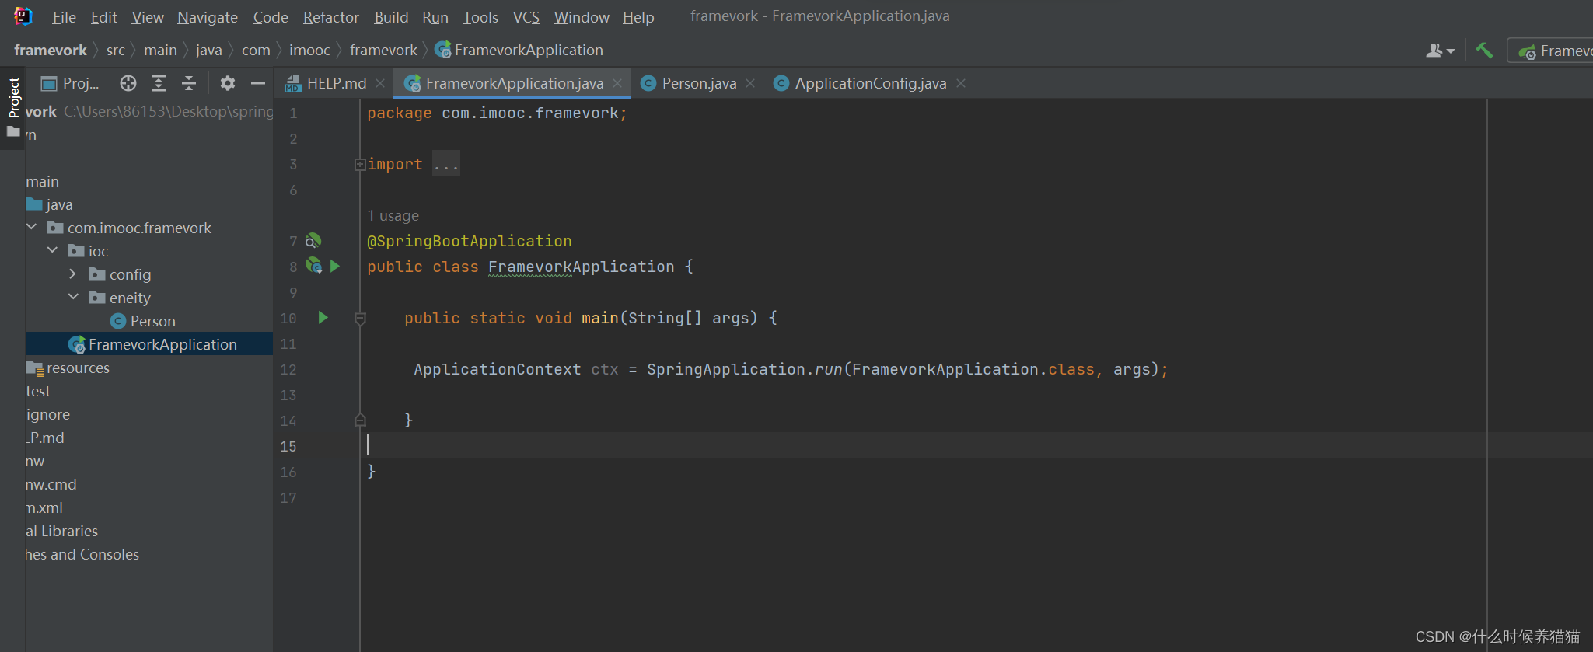Click the Expand All icon

pyautogui.click(x=159, y=83)
